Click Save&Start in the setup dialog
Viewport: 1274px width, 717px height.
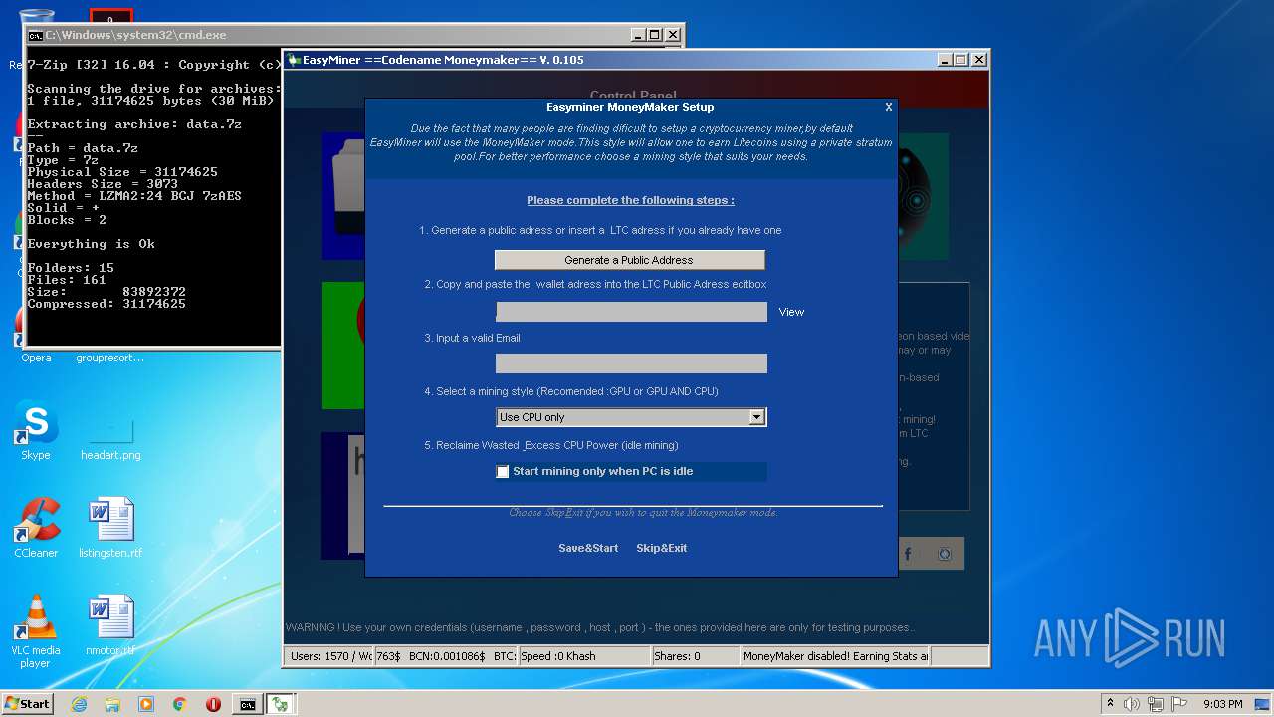(588, 548)
